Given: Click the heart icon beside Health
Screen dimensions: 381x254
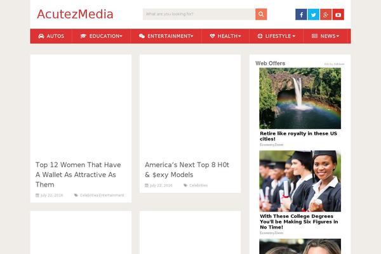Looking at the screenshot, I should [212, 36].
